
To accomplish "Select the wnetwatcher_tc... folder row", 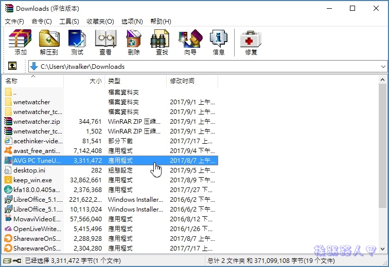I will pyautogui.click(x=111, y=111).
